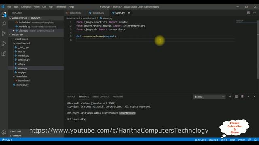Viewport: 259px width, 145px height.
Task: Open the Explorer view in activity bar
Action: point(4,14)
